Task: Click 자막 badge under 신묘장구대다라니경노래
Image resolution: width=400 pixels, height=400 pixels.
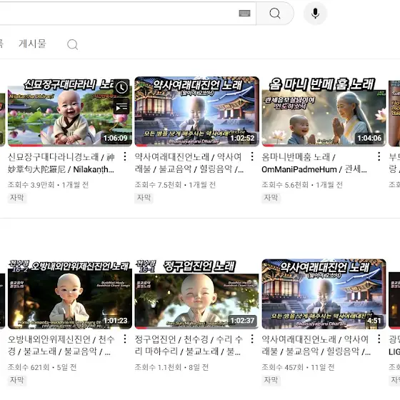Action: click(17, 198)
